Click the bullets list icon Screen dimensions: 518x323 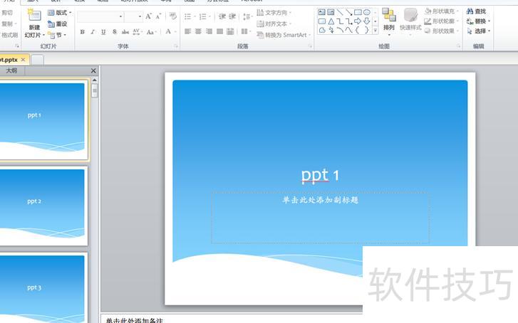point(188,16)
